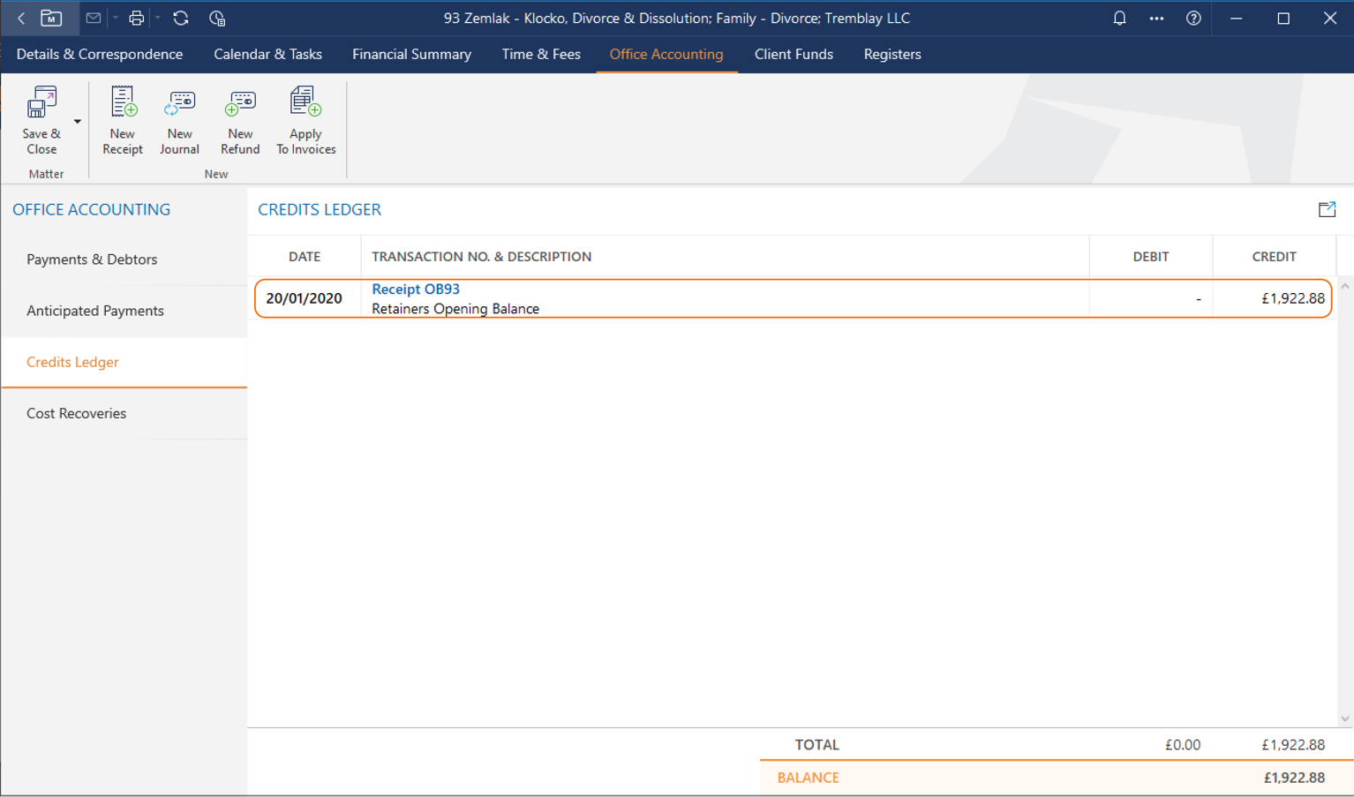This screenshot has width=1354, height=797.
Task: Click the matter folder icon
Action: [51, 18]
